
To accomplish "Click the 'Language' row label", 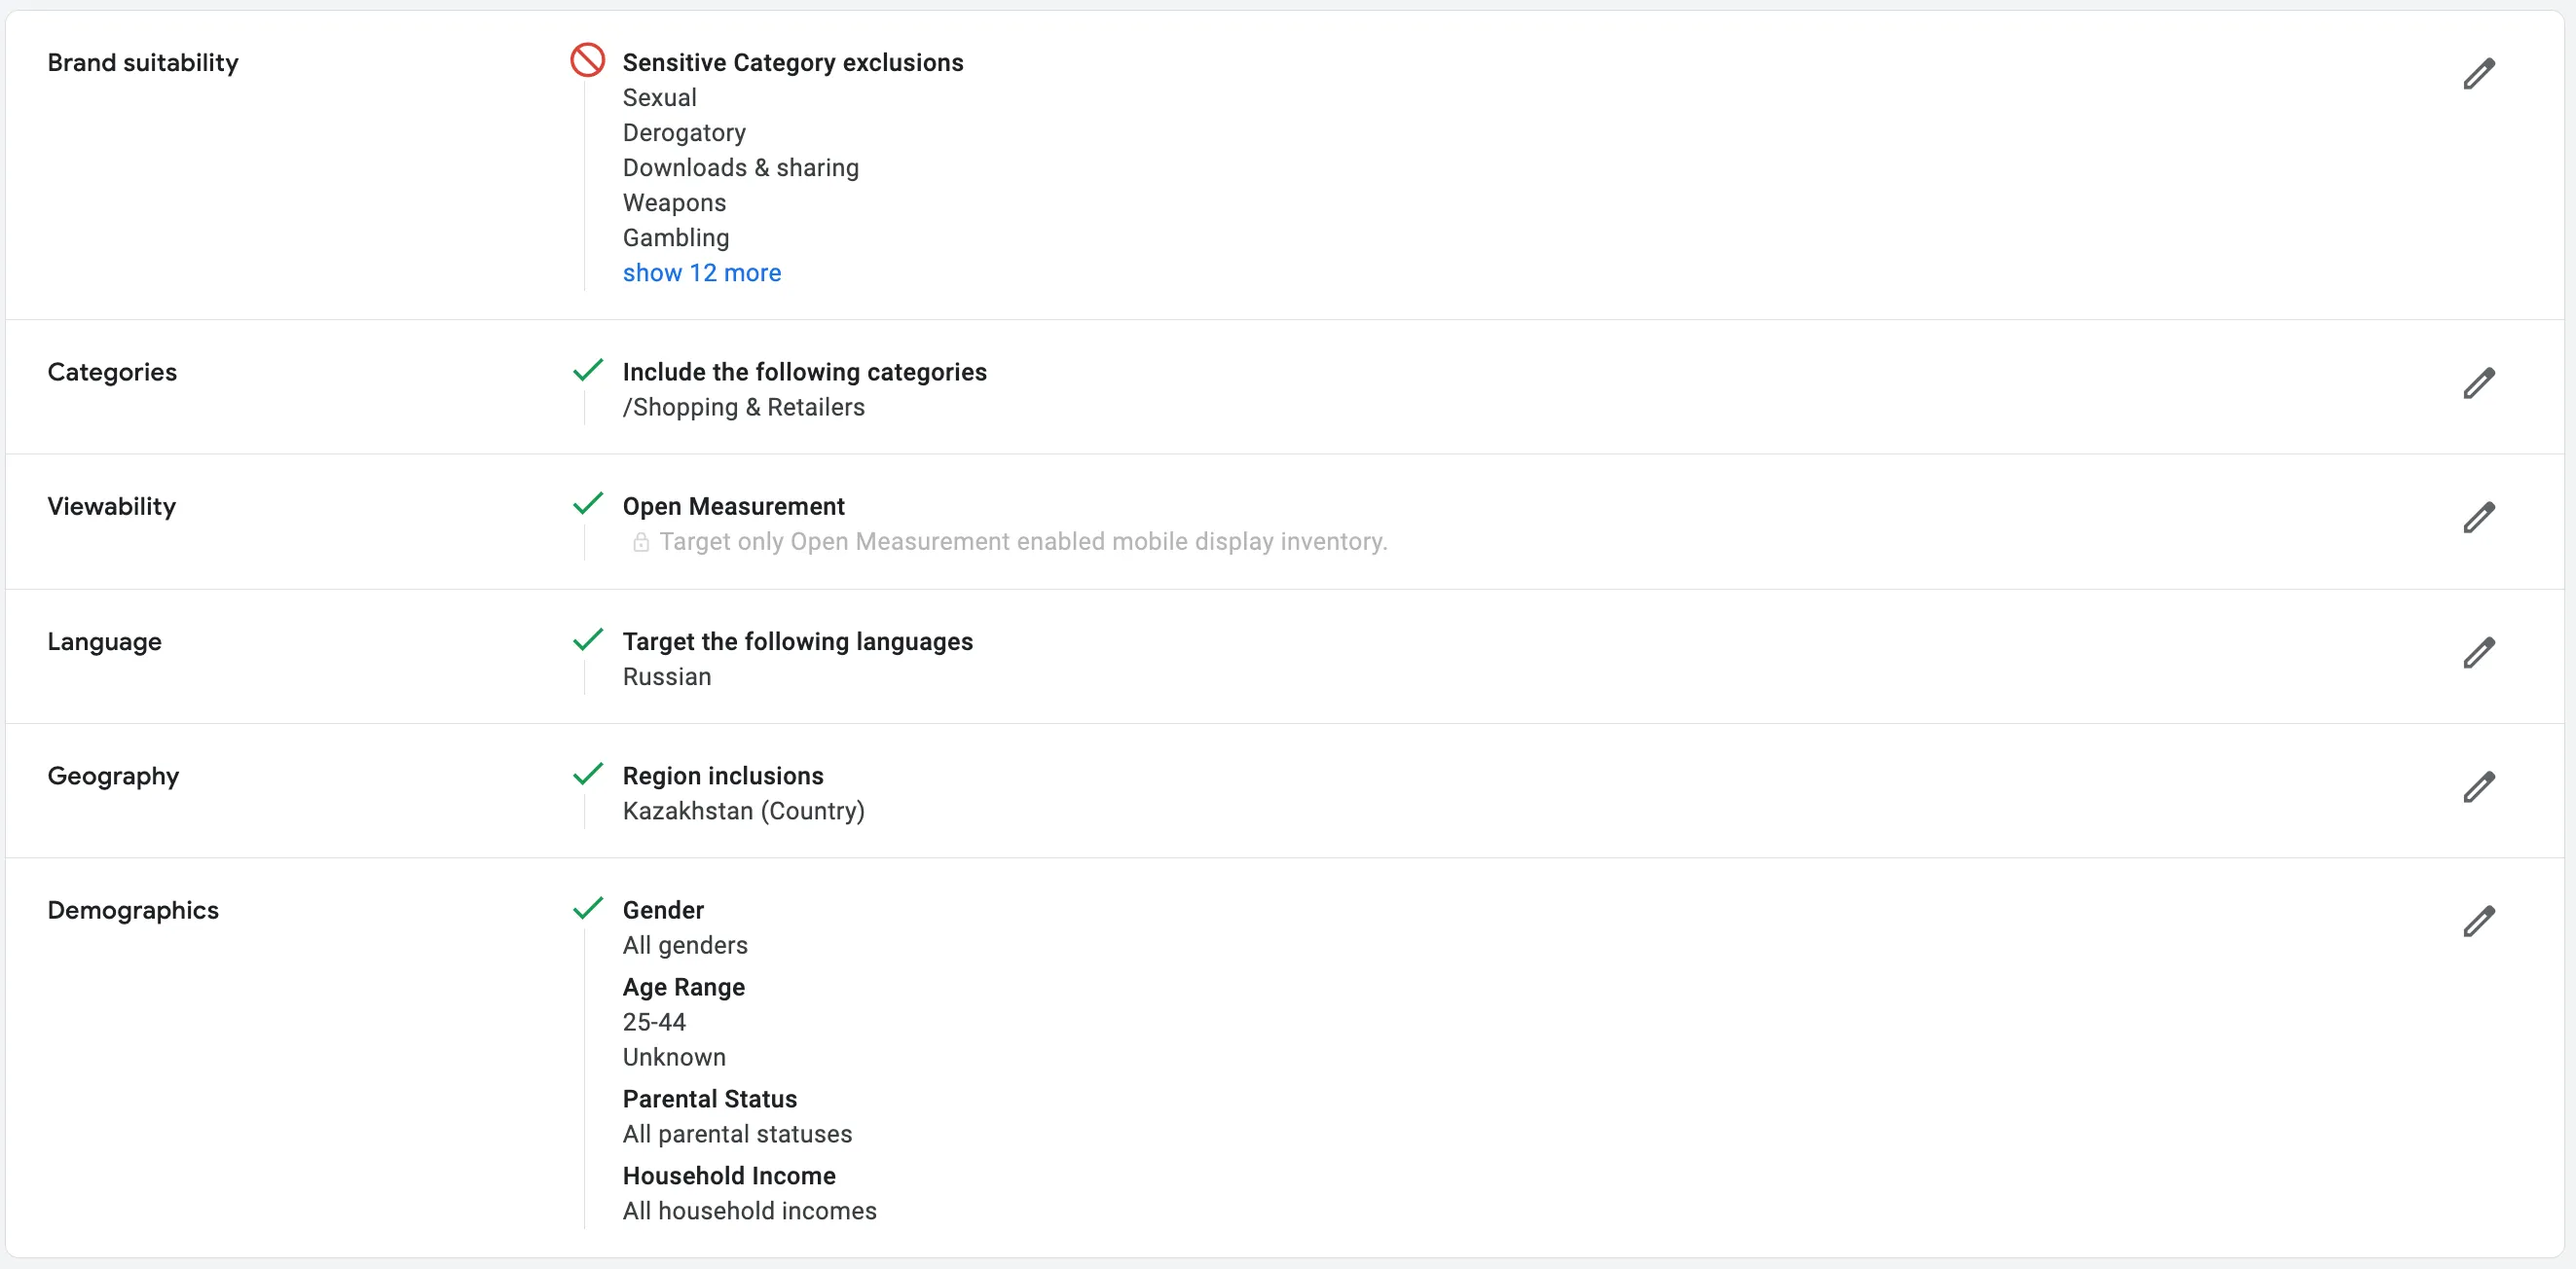I will tap(104, 641).
